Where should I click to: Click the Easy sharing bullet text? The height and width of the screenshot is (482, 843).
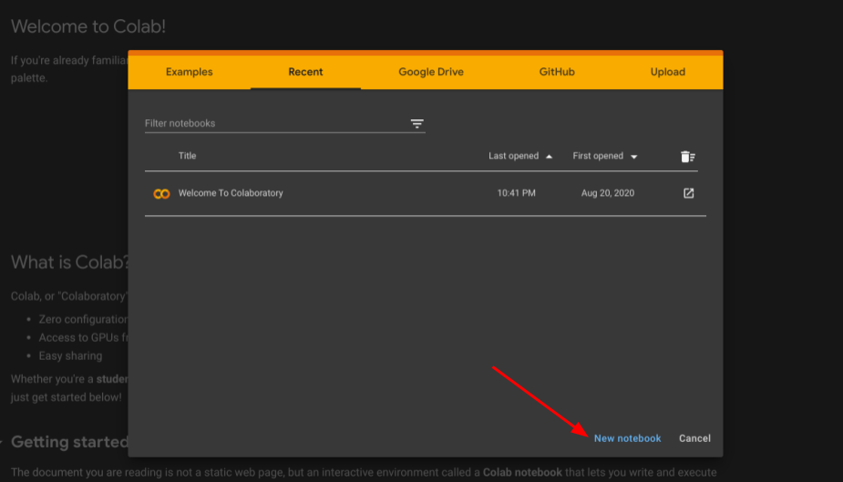[x=70, y=355]
